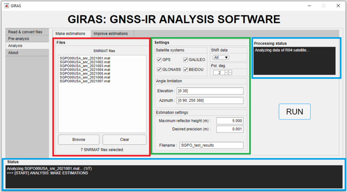Open Read & convert files section
Image resolution: width=347 pixels, height=192 pixels.
pyautogui.click(x=25, y=32)
